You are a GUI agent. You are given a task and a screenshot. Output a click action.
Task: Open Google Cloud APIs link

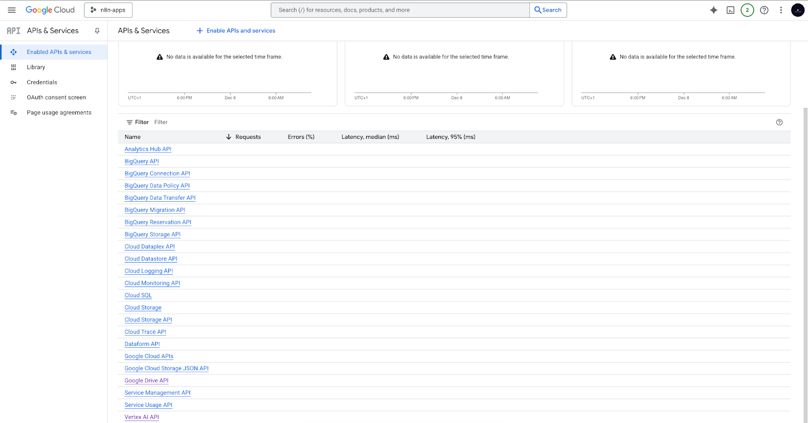point(149,356)
